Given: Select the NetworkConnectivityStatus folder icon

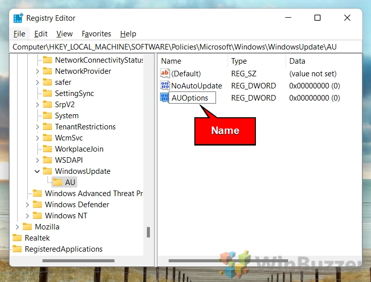Looking at the screenshot, I should coord(47,60).
